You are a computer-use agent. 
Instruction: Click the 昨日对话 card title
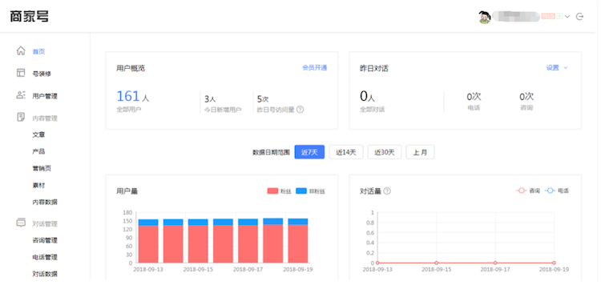(374, 69)
